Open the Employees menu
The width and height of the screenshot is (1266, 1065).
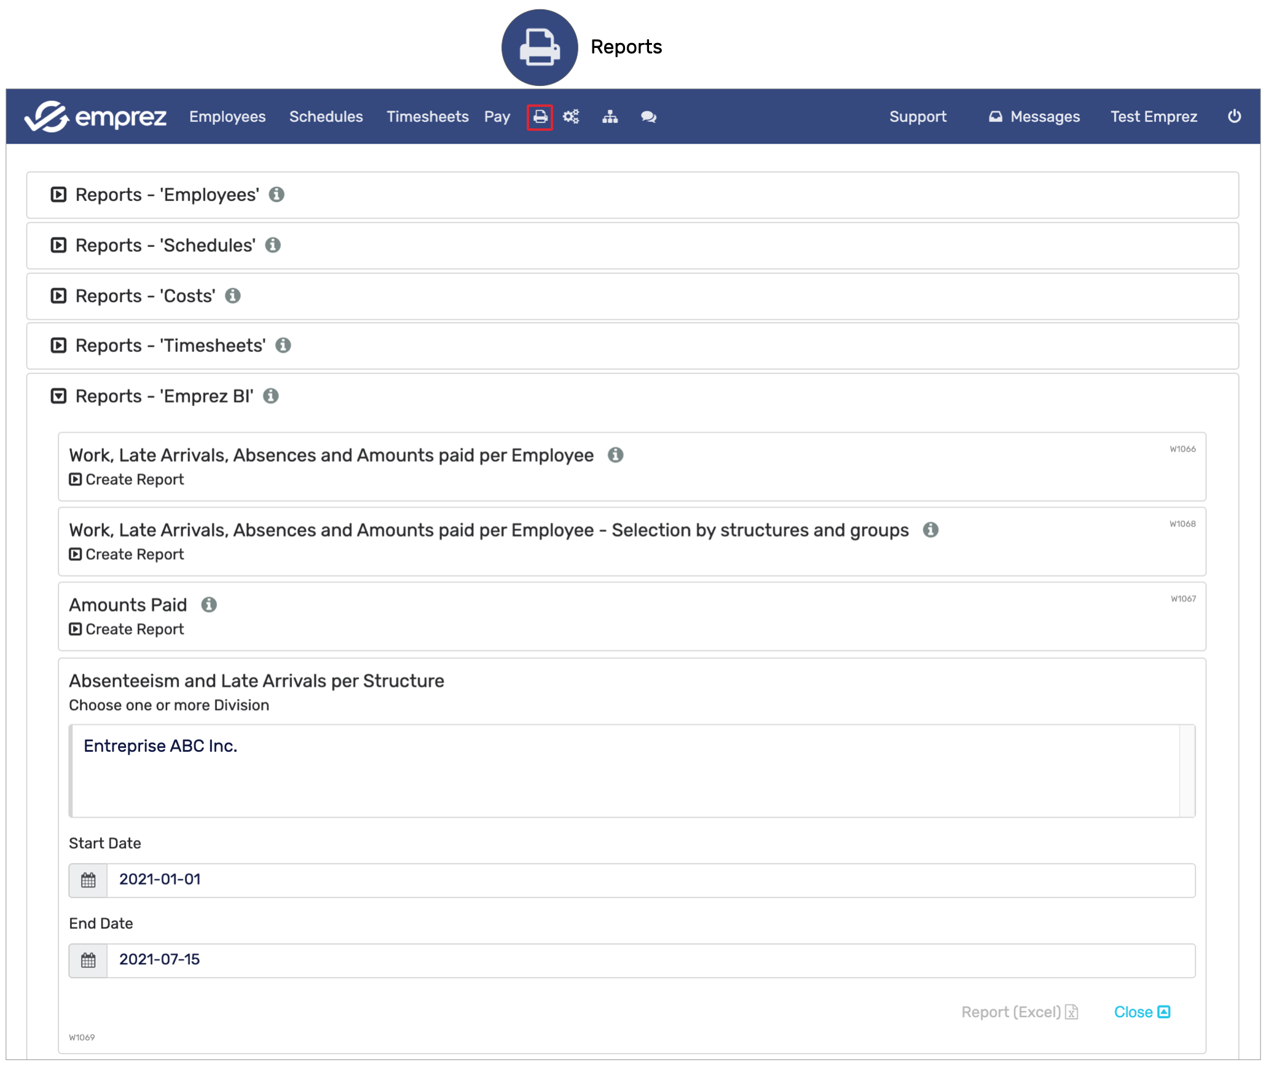(227, 117)
